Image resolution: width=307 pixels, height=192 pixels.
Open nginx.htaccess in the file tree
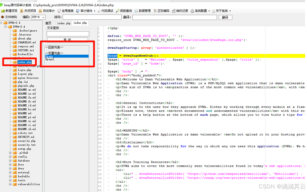point(28,78)
